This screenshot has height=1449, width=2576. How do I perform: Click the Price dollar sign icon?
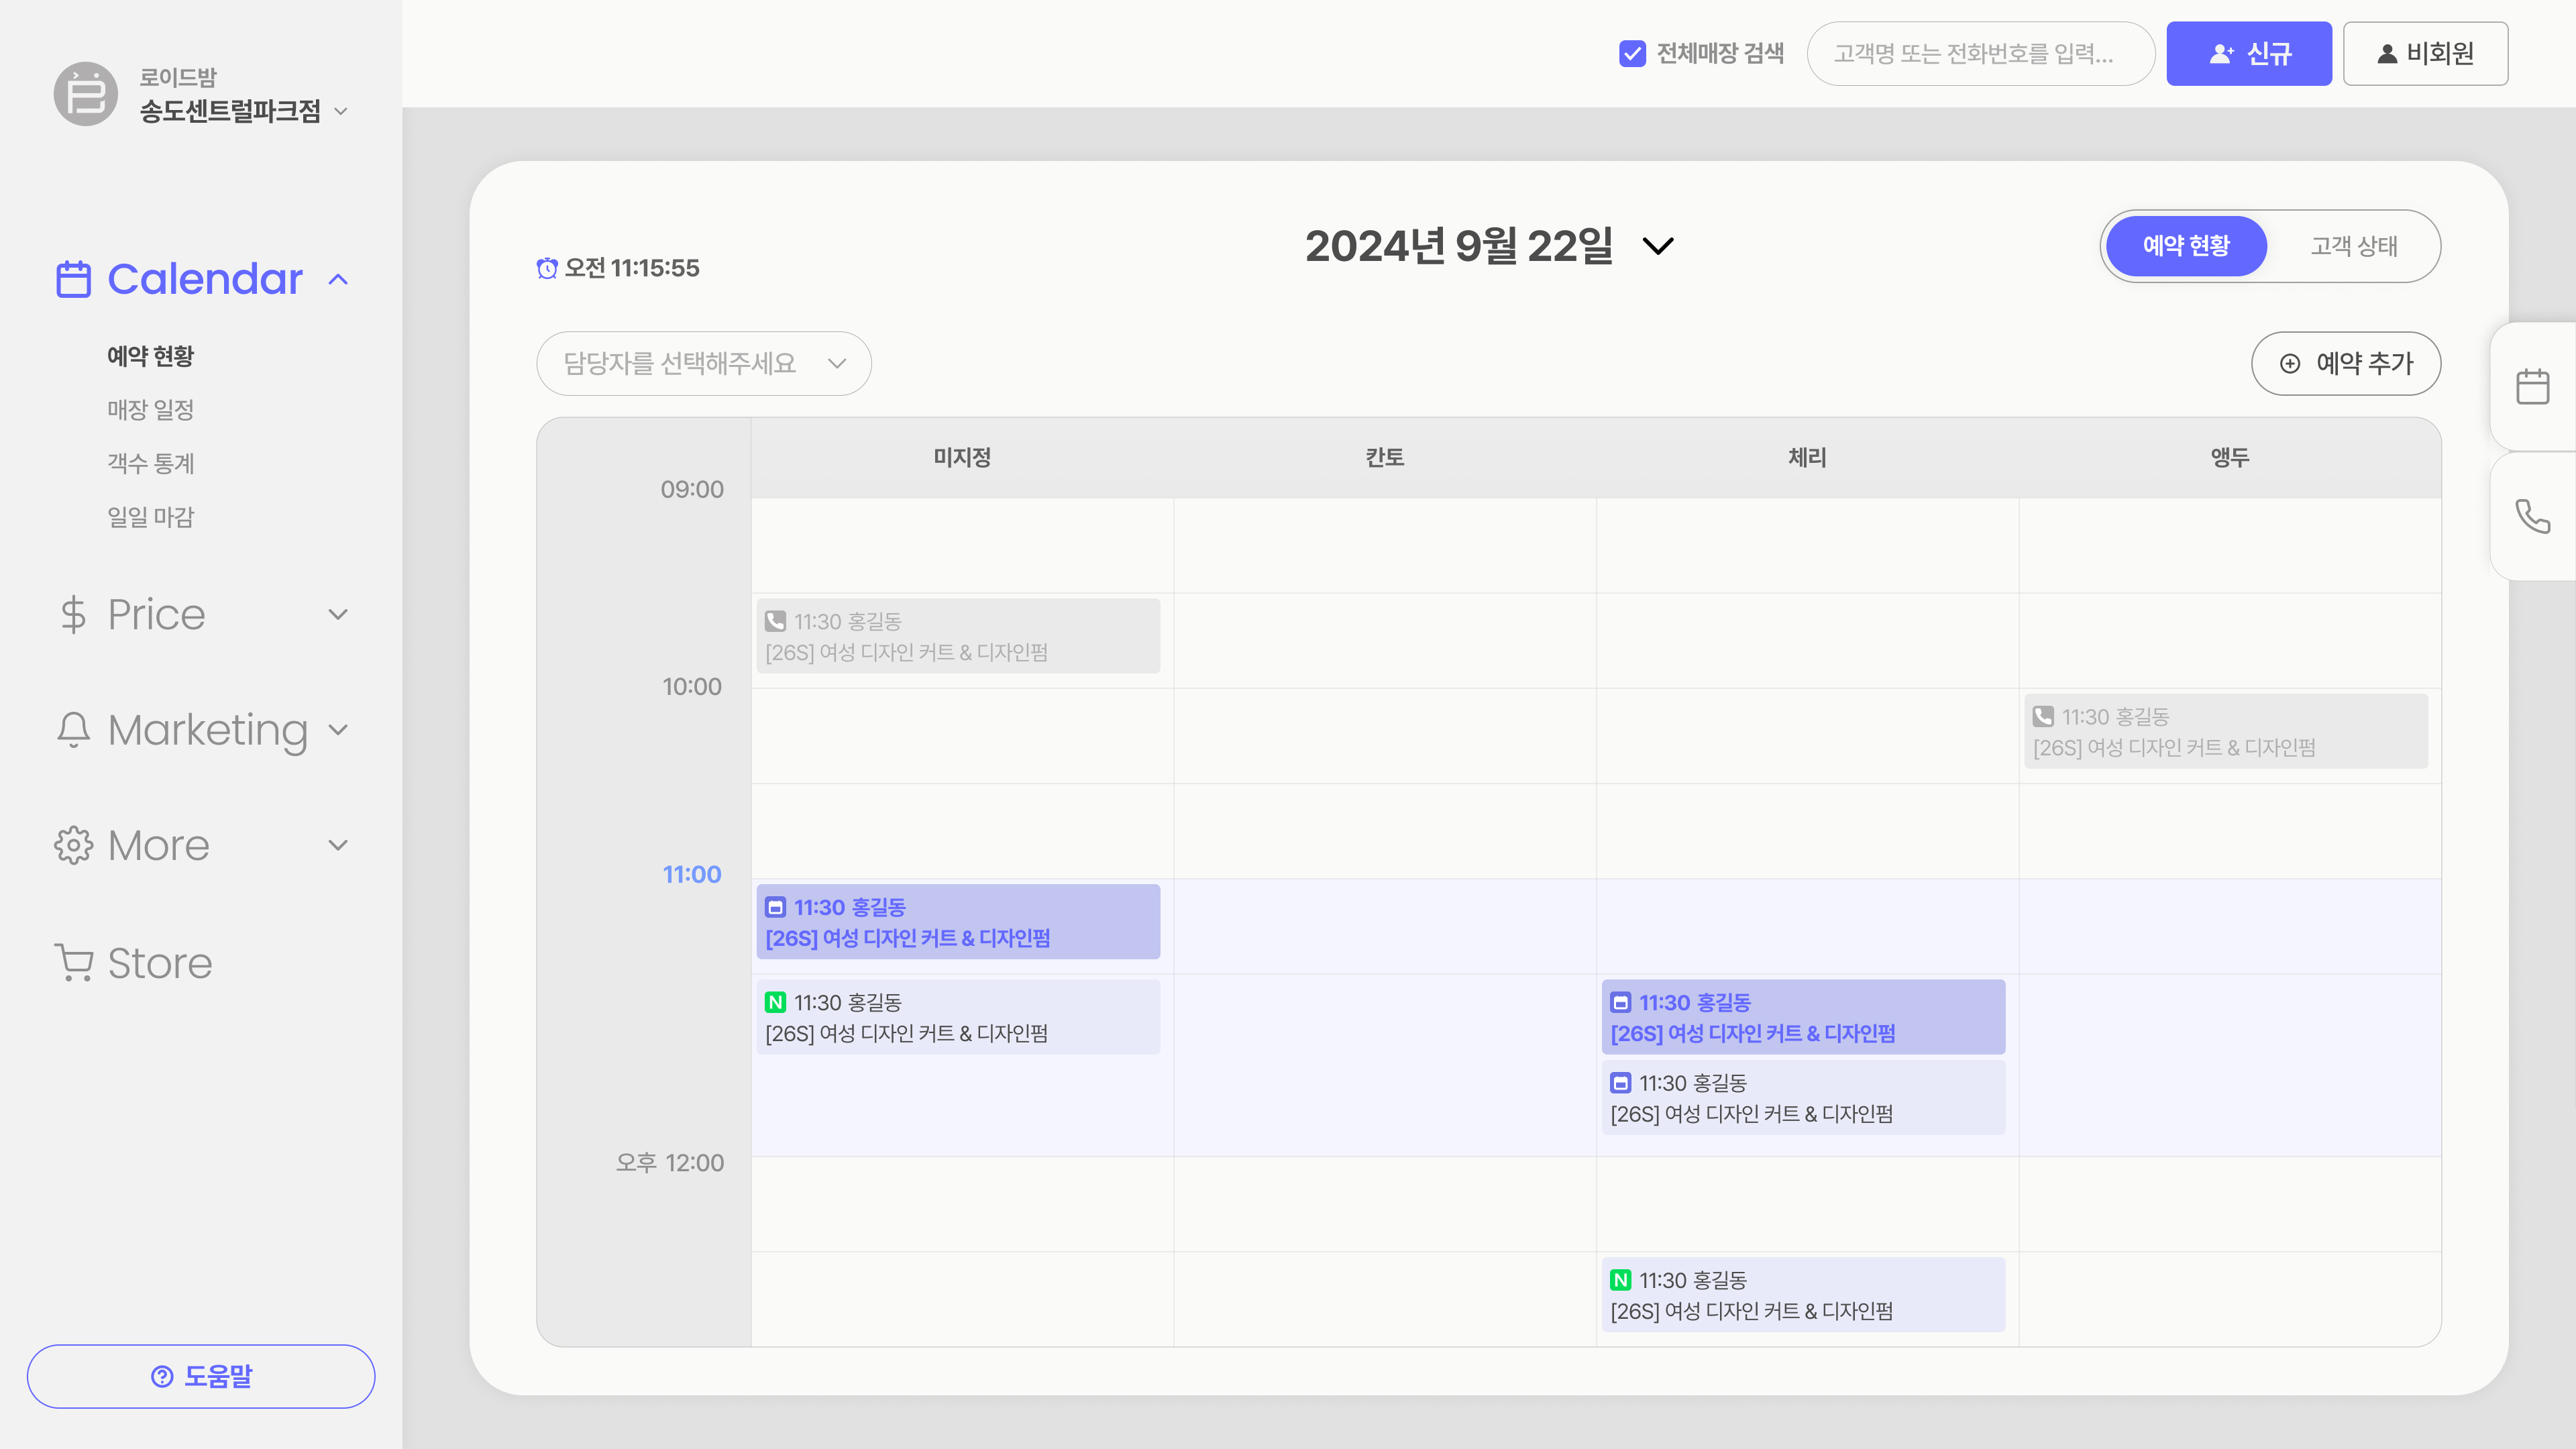coord(73,614)
